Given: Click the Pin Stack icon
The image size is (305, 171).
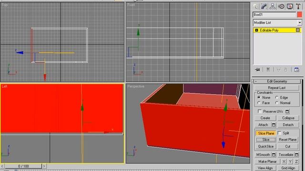Looking at the screenshot, I should (257, 70).
